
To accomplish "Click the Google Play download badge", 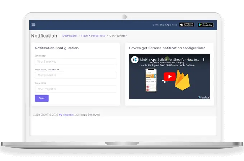I will click(x=206, y=25).
